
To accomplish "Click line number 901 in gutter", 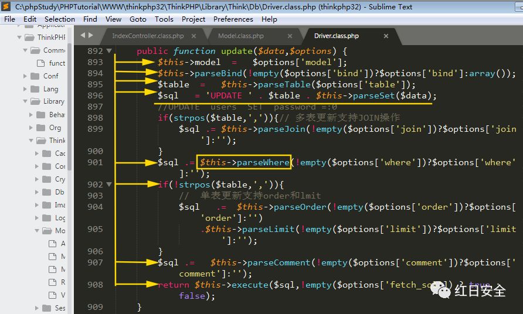I will click(x=95, y=162).
